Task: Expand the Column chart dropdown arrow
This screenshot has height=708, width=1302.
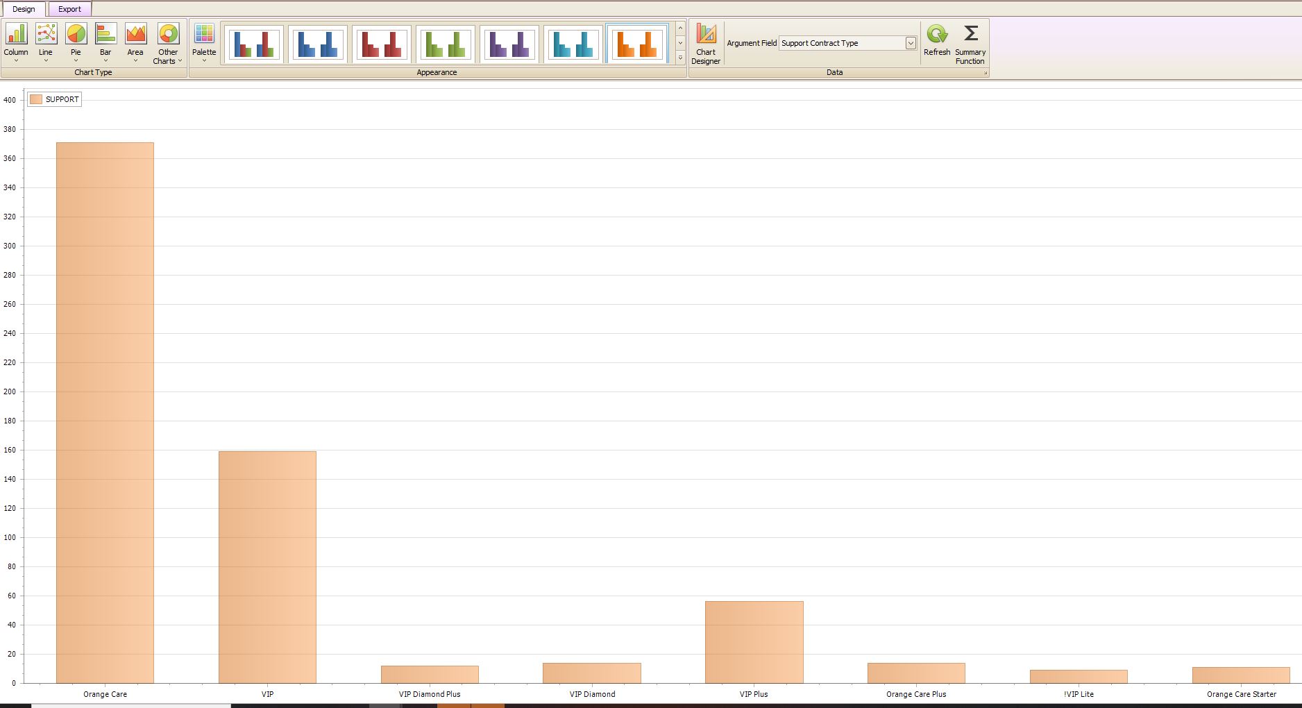Action: click(x=16, y=61)
